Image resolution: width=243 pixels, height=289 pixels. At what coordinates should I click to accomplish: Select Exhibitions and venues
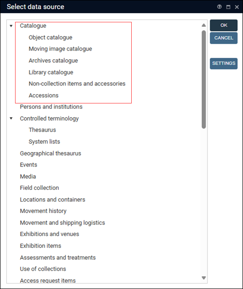pyautogui.click(x=50, y=234)
